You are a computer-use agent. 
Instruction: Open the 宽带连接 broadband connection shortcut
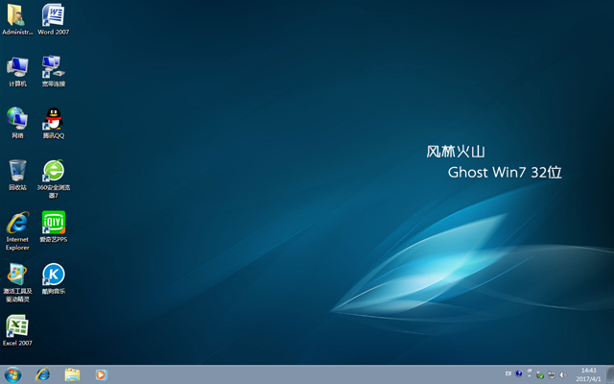click(x=53, y=67)
